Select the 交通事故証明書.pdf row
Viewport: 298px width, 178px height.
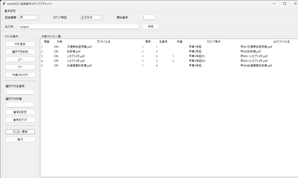79,47
